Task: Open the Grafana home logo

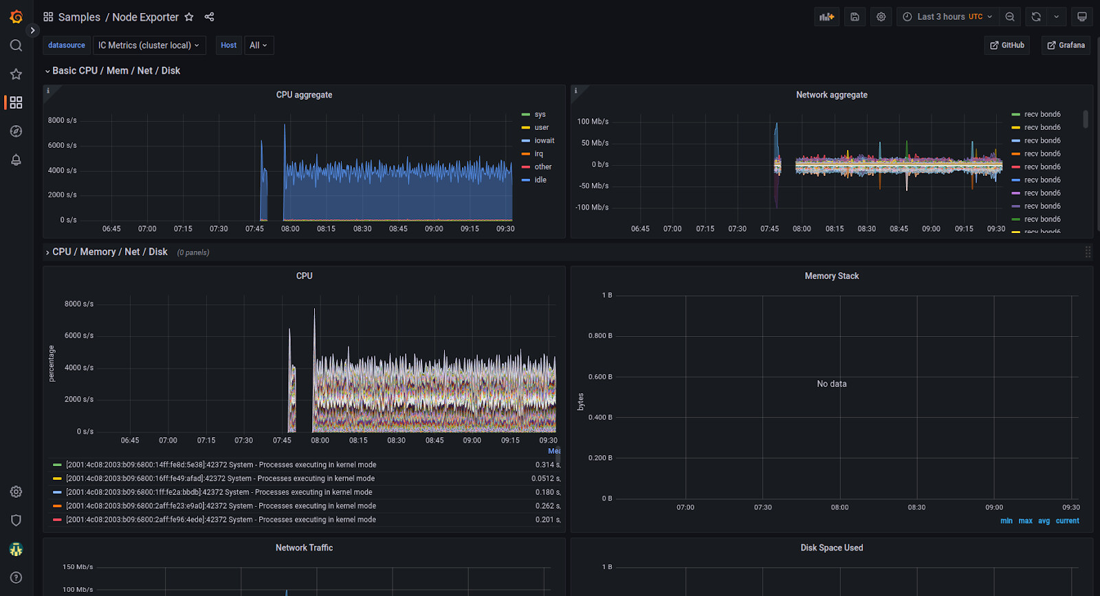Action: [16, 16]
